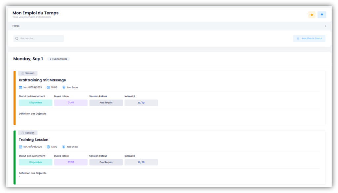This screenshot has width=338, height=193.
Task: Expand the Filtres panel chevron
Action: point(325,26)
